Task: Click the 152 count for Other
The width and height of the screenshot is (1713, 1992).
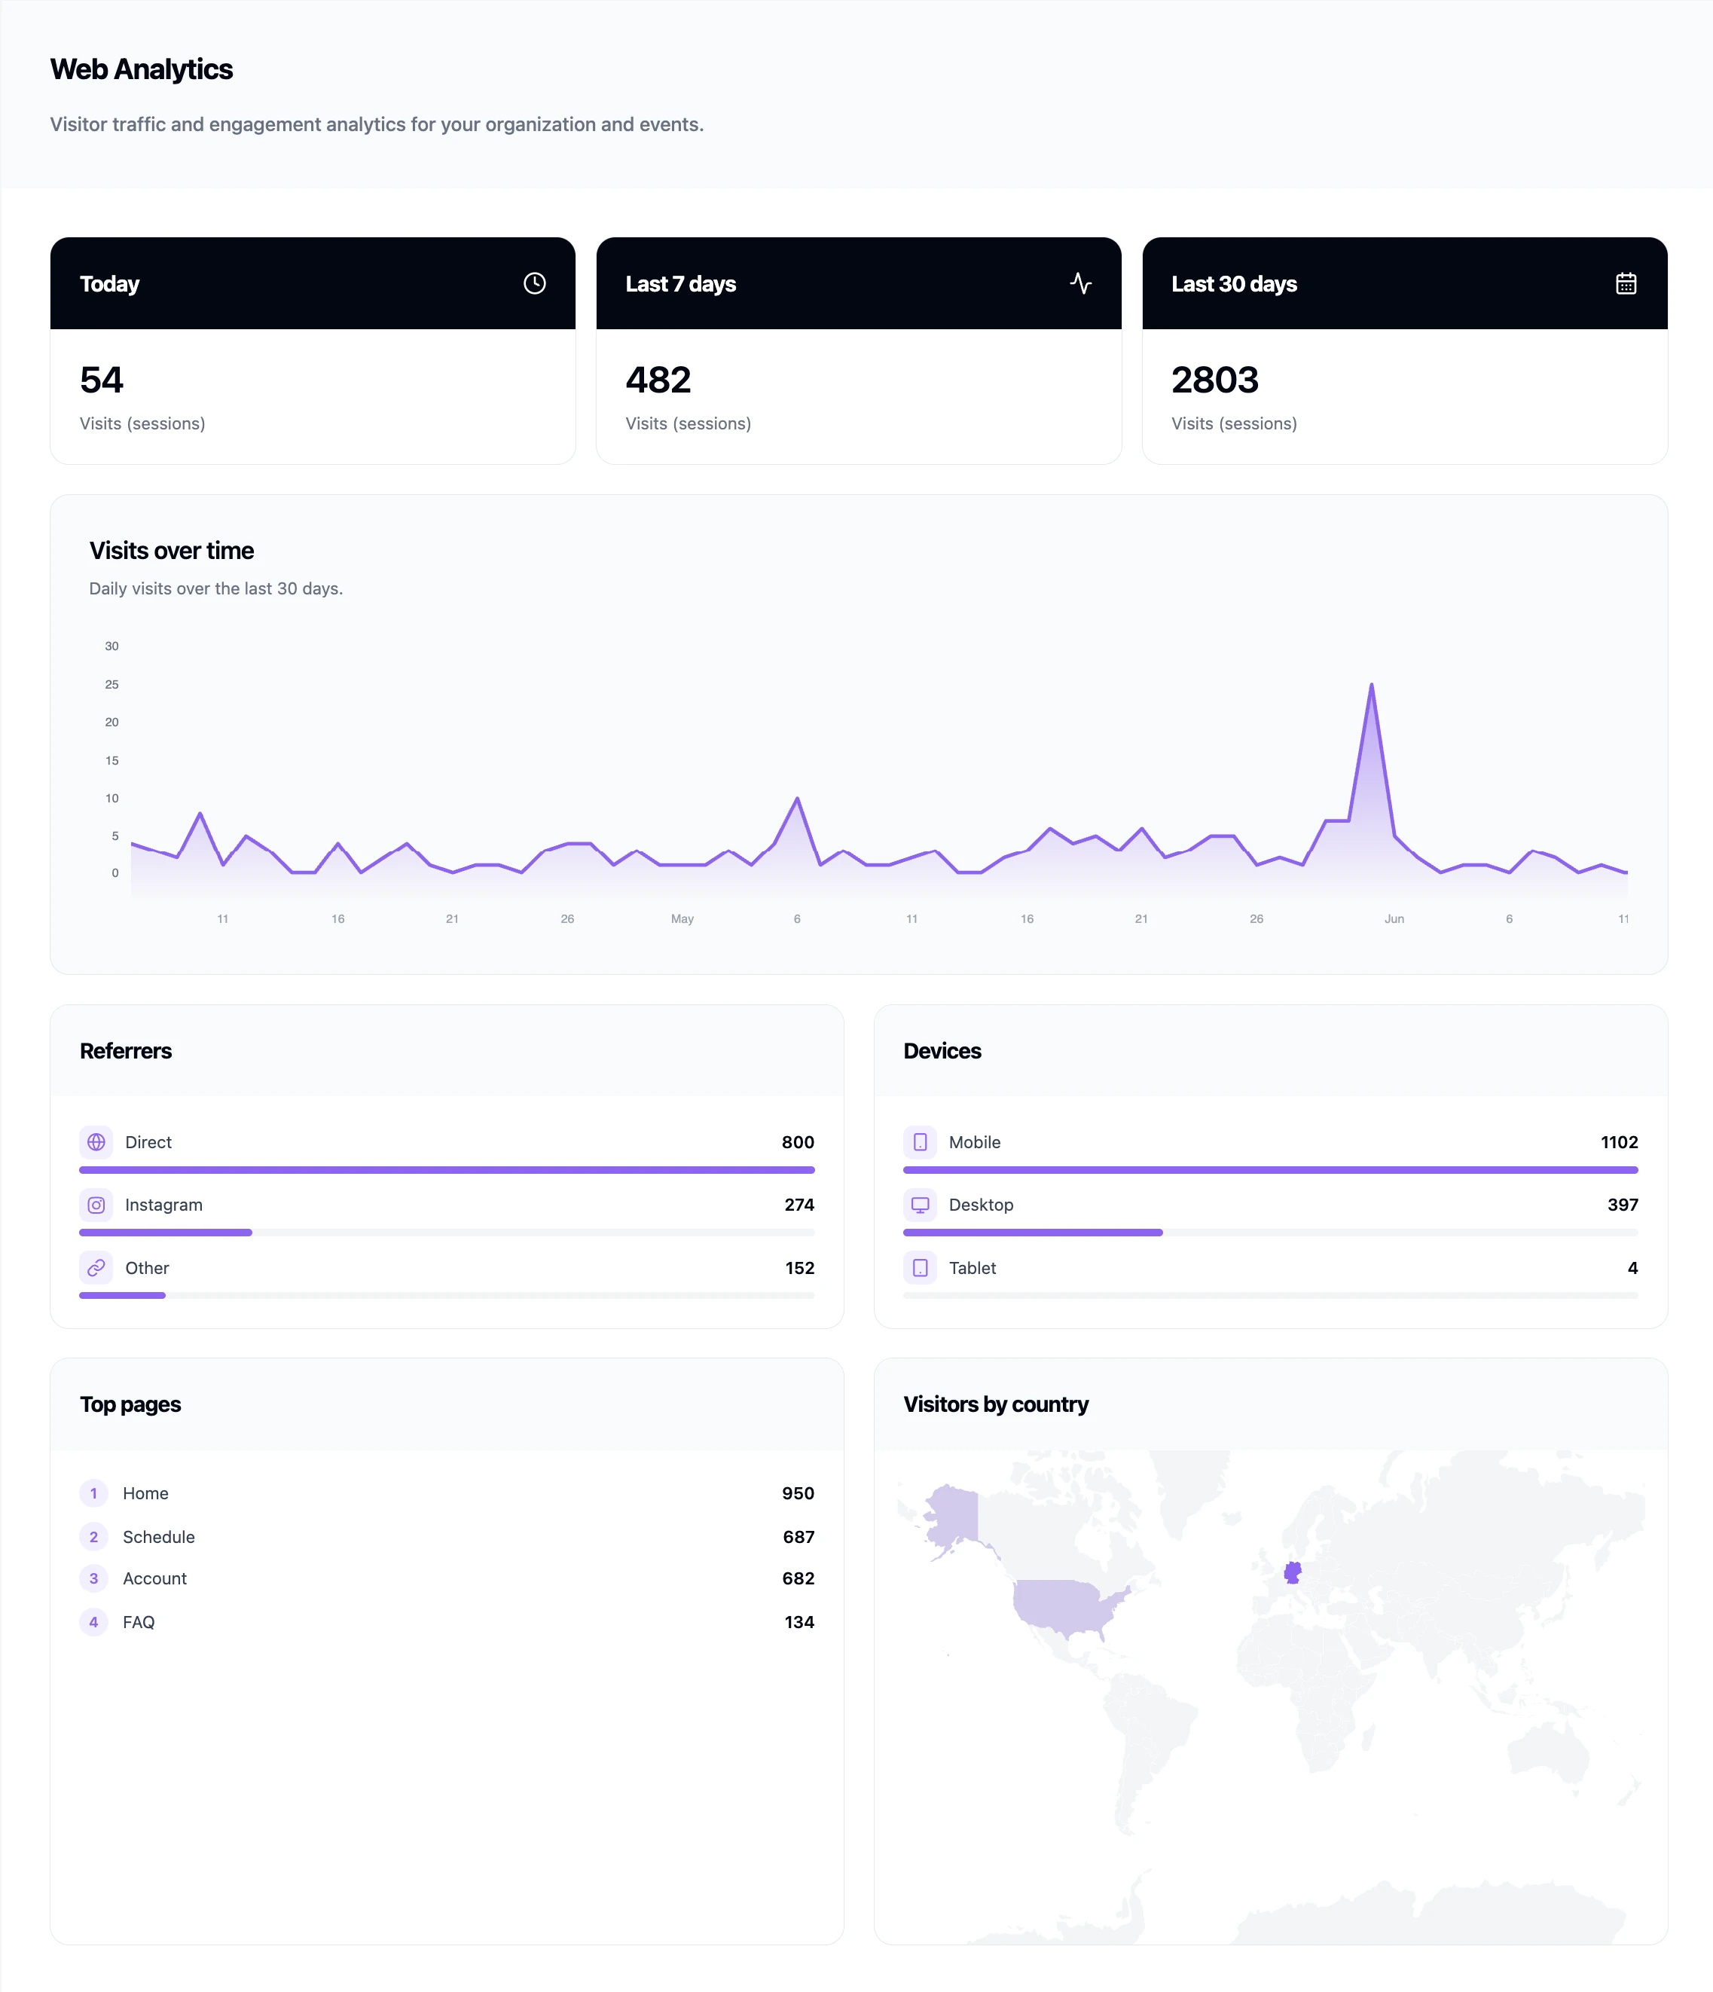Action: pyautogui.click(x=800, y=1268)
